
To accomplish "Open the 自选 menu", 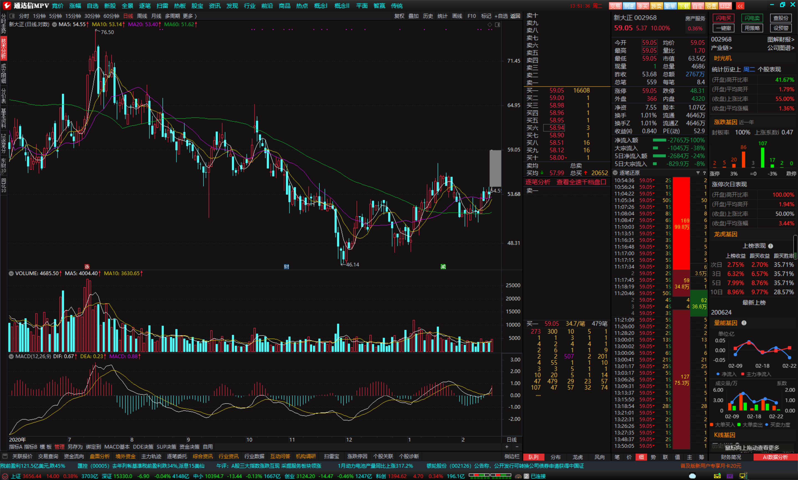I will click(x=93, y=6).
